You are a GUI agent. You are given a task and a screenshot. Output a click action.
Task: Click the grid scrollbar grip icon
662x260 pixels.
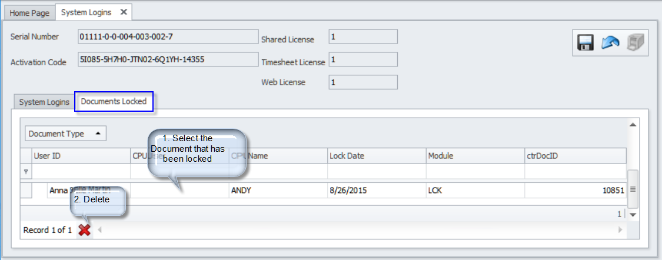633,189
